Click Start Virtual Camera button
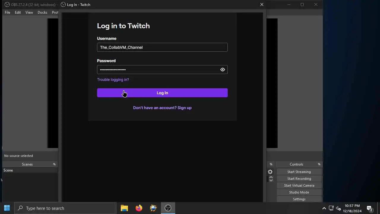 click(299, 185)
